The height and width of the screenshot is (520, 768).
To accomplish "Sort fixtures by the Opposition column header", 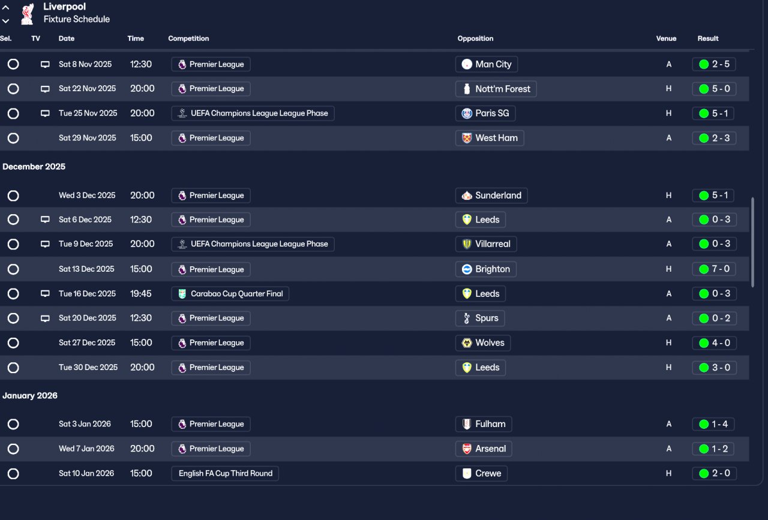I will [x=475, y=38].
